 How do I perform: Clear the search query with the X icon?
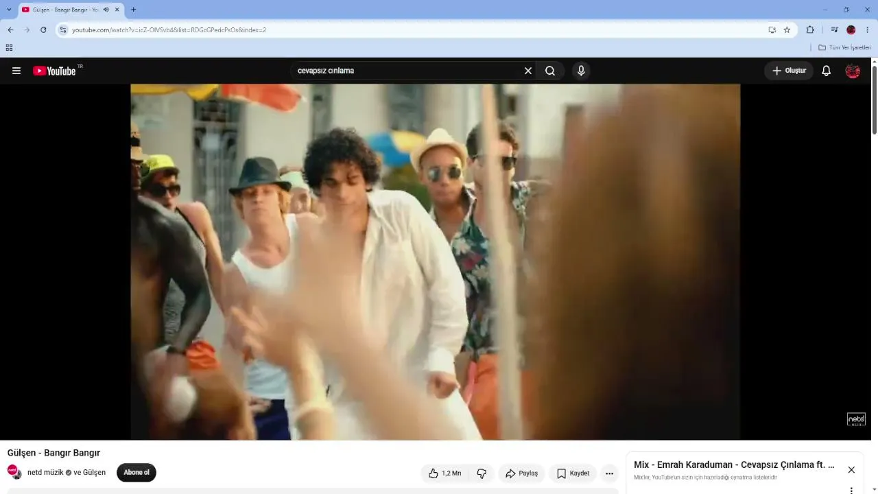coord(528,71)
